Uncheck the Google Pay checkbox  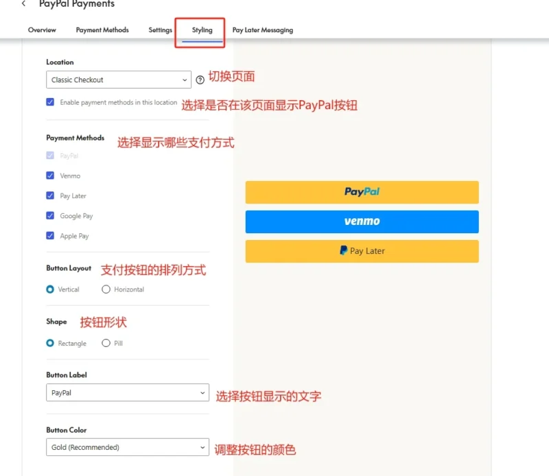click(x=50, y=215)
